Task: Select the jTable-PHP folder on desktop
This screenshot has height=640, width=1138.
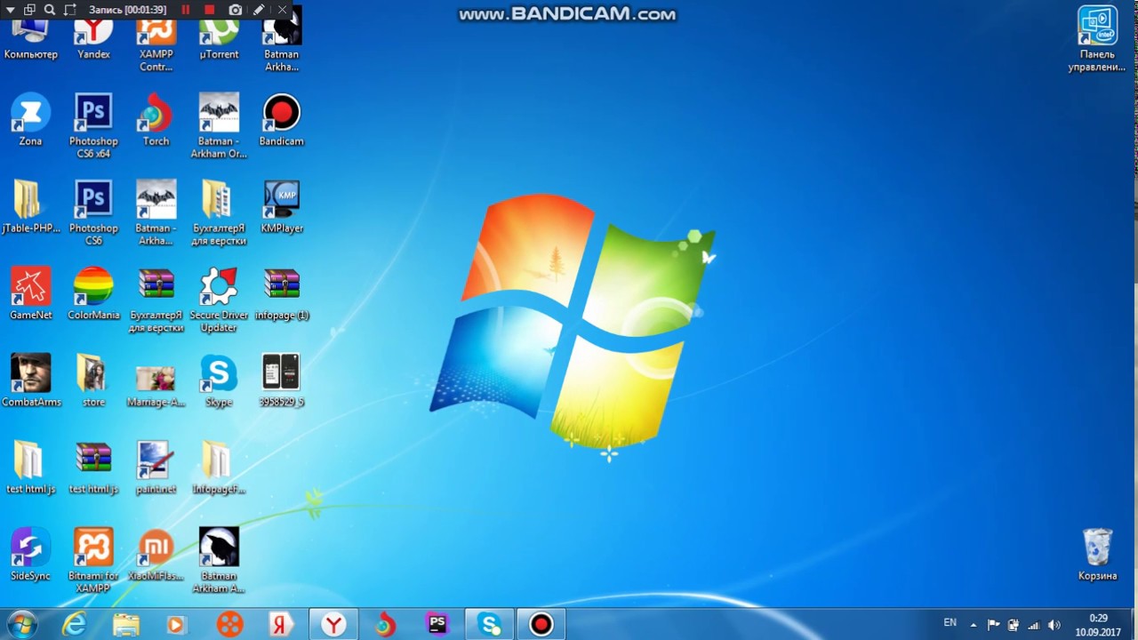Action: [30, 207]
